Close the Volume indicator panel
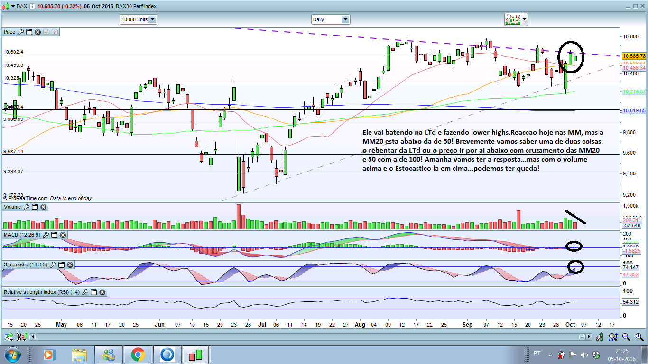 coord(44,207)
